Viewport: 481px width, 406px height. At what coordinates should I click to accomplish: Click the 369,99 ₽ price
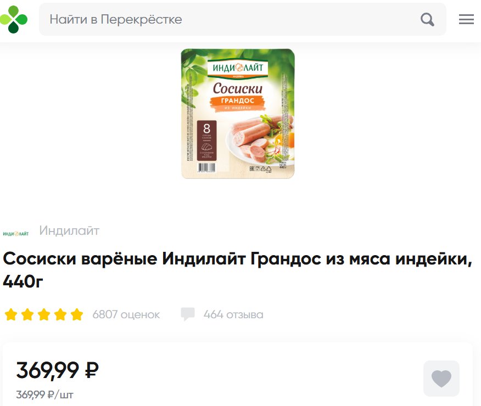[x=57, y=370]
